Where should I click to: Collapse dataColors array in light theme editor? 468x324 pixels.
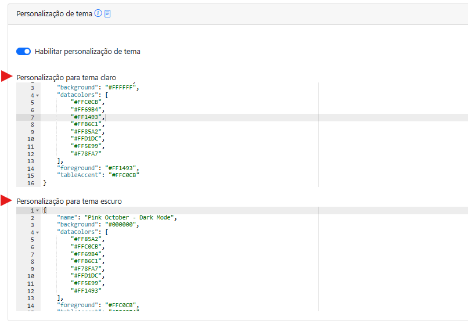(37, 95)
